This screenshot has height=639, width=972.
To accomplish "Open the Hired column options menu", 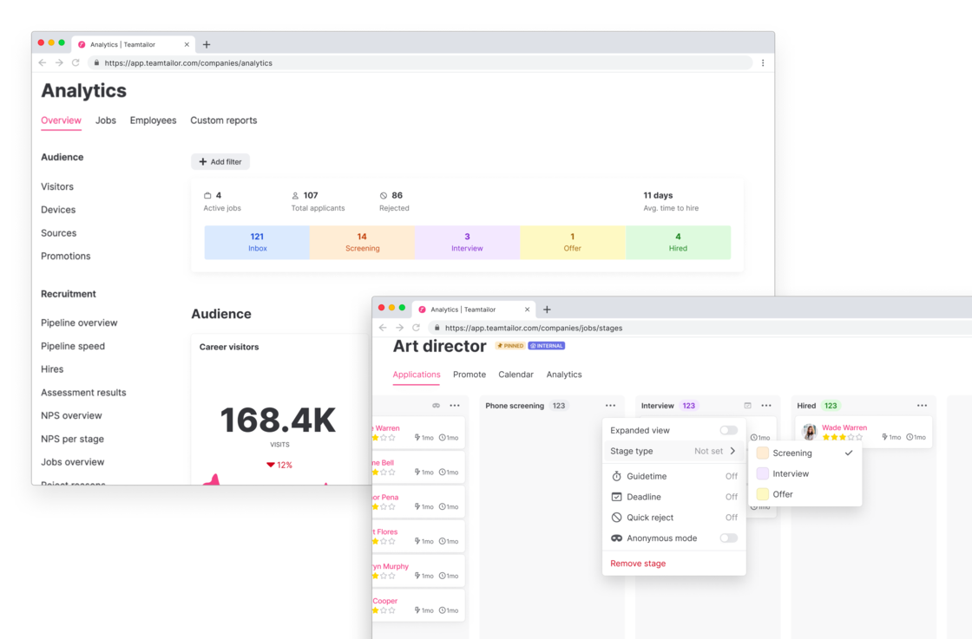I will click(920, 405).
